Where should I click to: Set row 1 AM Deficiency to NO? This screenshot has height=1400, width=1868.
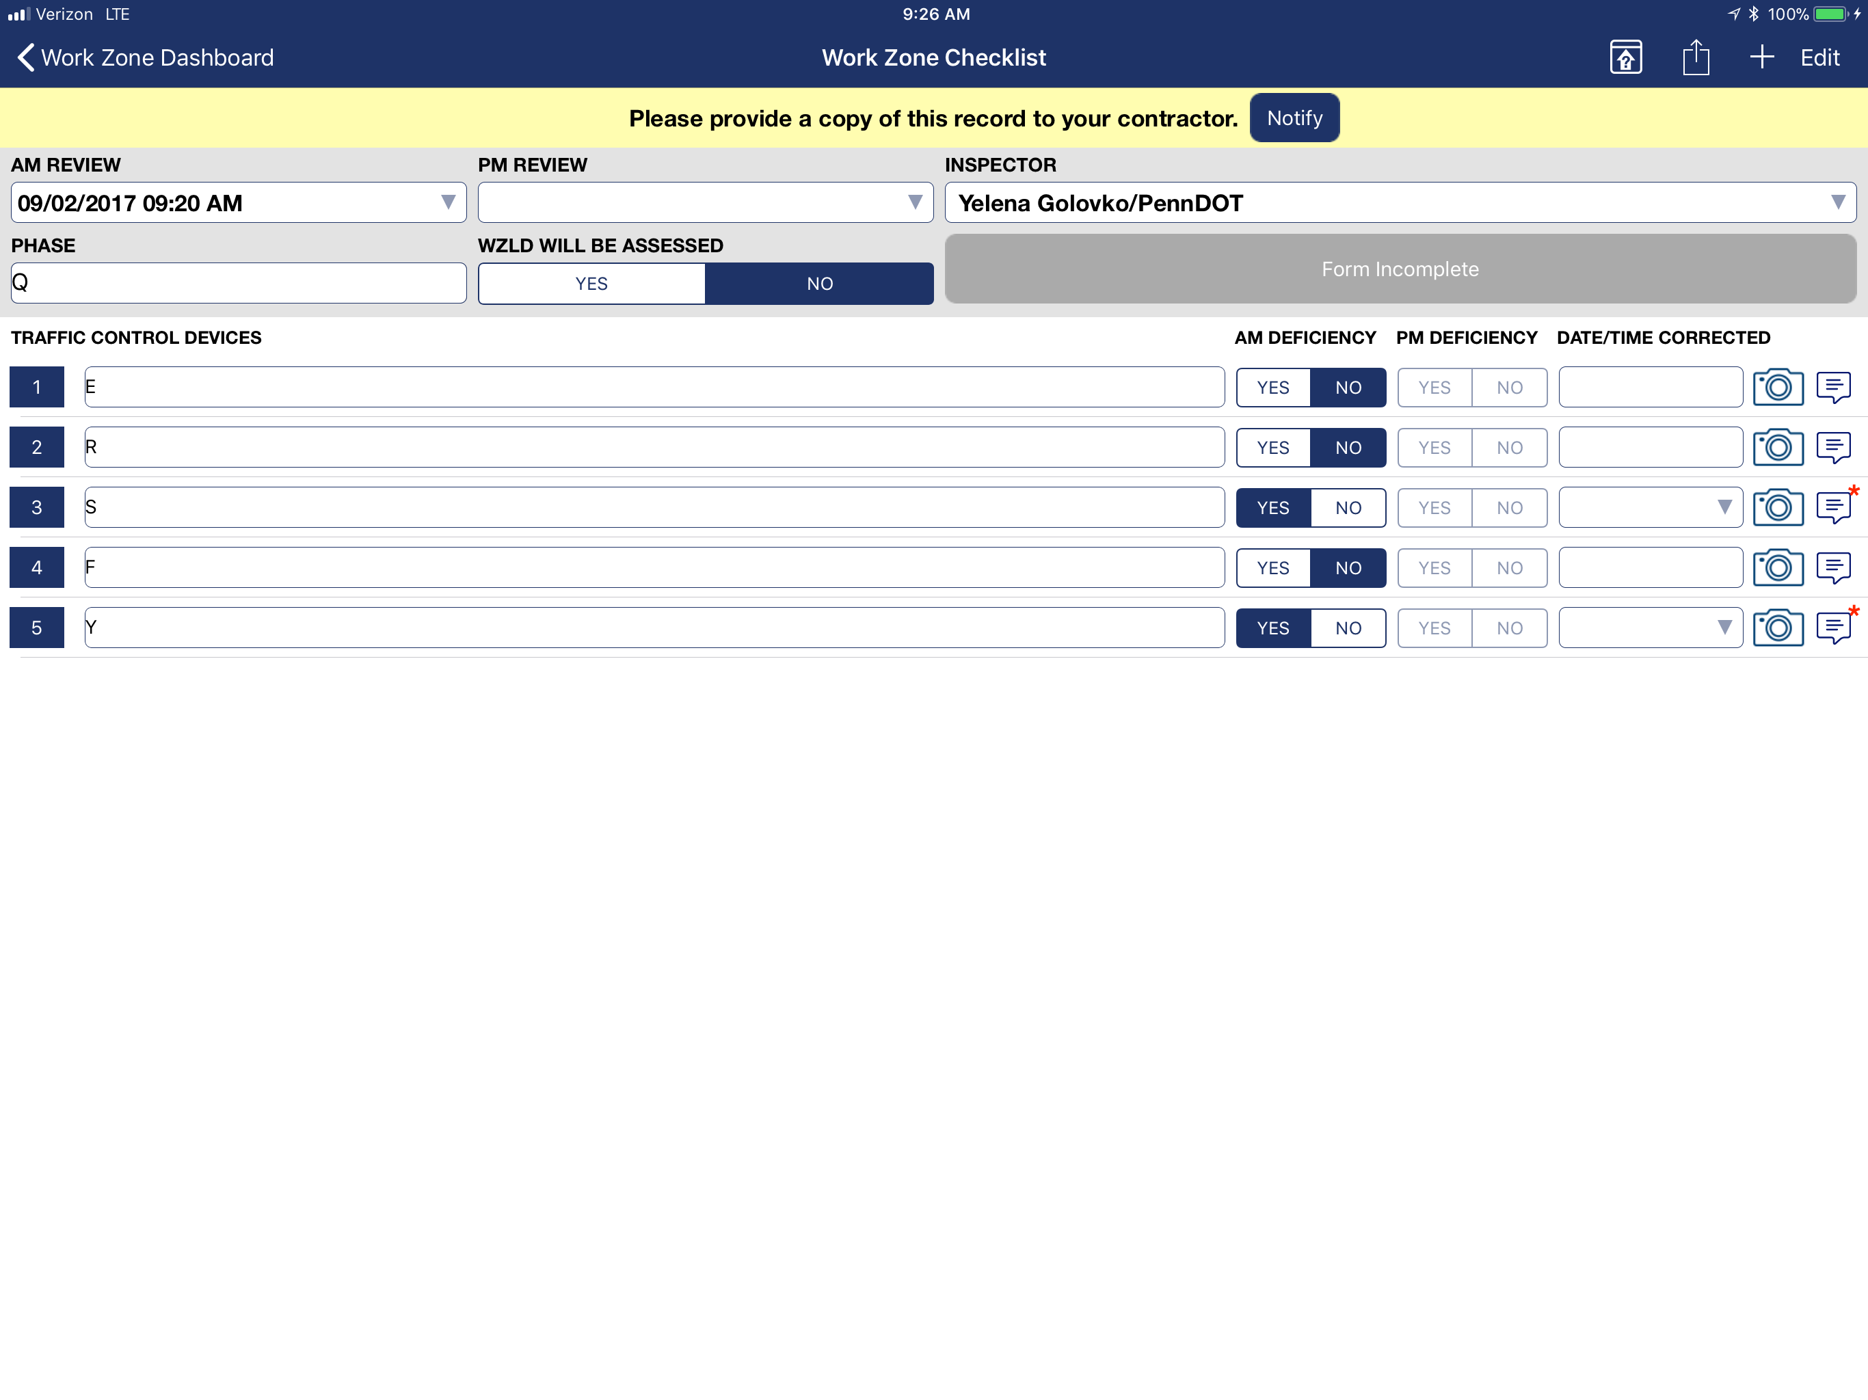[x=1348, y=388]
